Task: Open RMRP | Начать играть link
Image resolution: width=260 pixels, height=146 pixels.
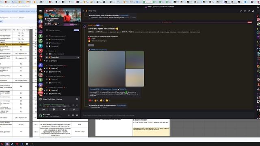Action: pos(99,49)
